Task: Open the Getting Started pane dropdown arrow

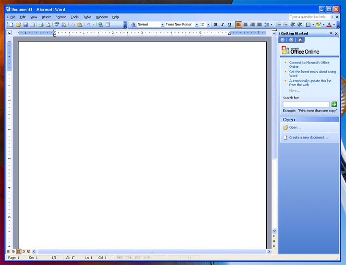Action: [331, 33]
